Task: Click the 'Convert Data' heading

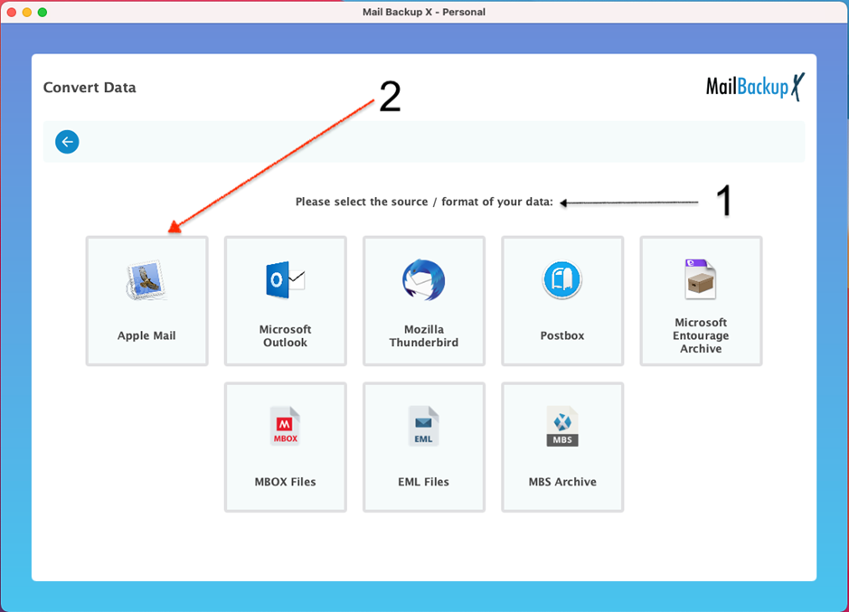Action: tap(90, 88)
